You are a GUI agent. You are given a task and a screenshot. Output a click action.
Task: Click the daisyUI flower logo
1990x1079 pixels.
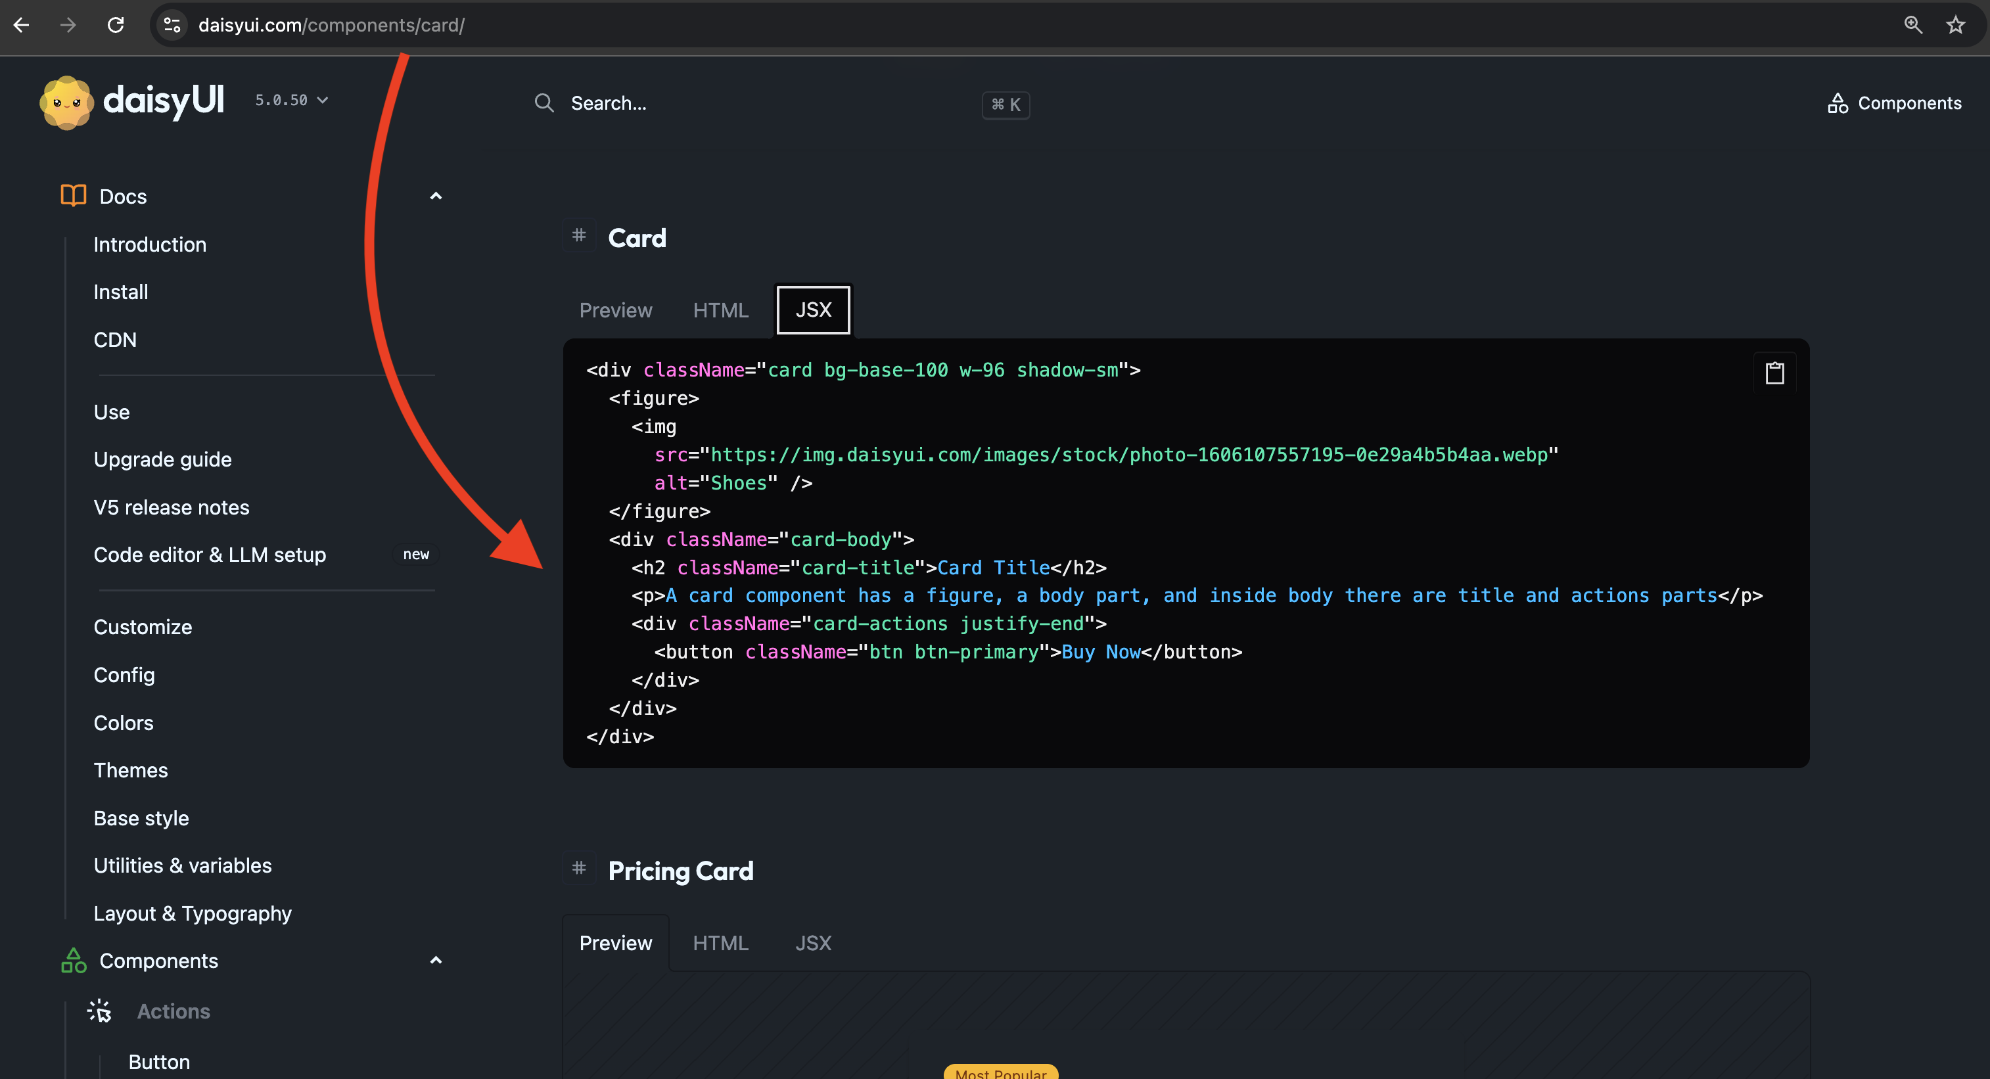click(66, 102)
